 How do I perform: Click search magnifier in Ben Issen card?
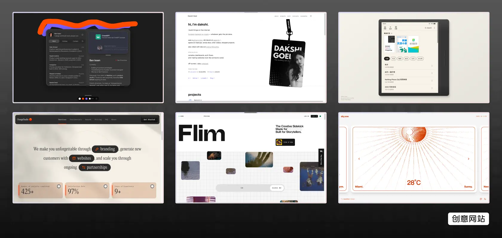tap(82, 41)
